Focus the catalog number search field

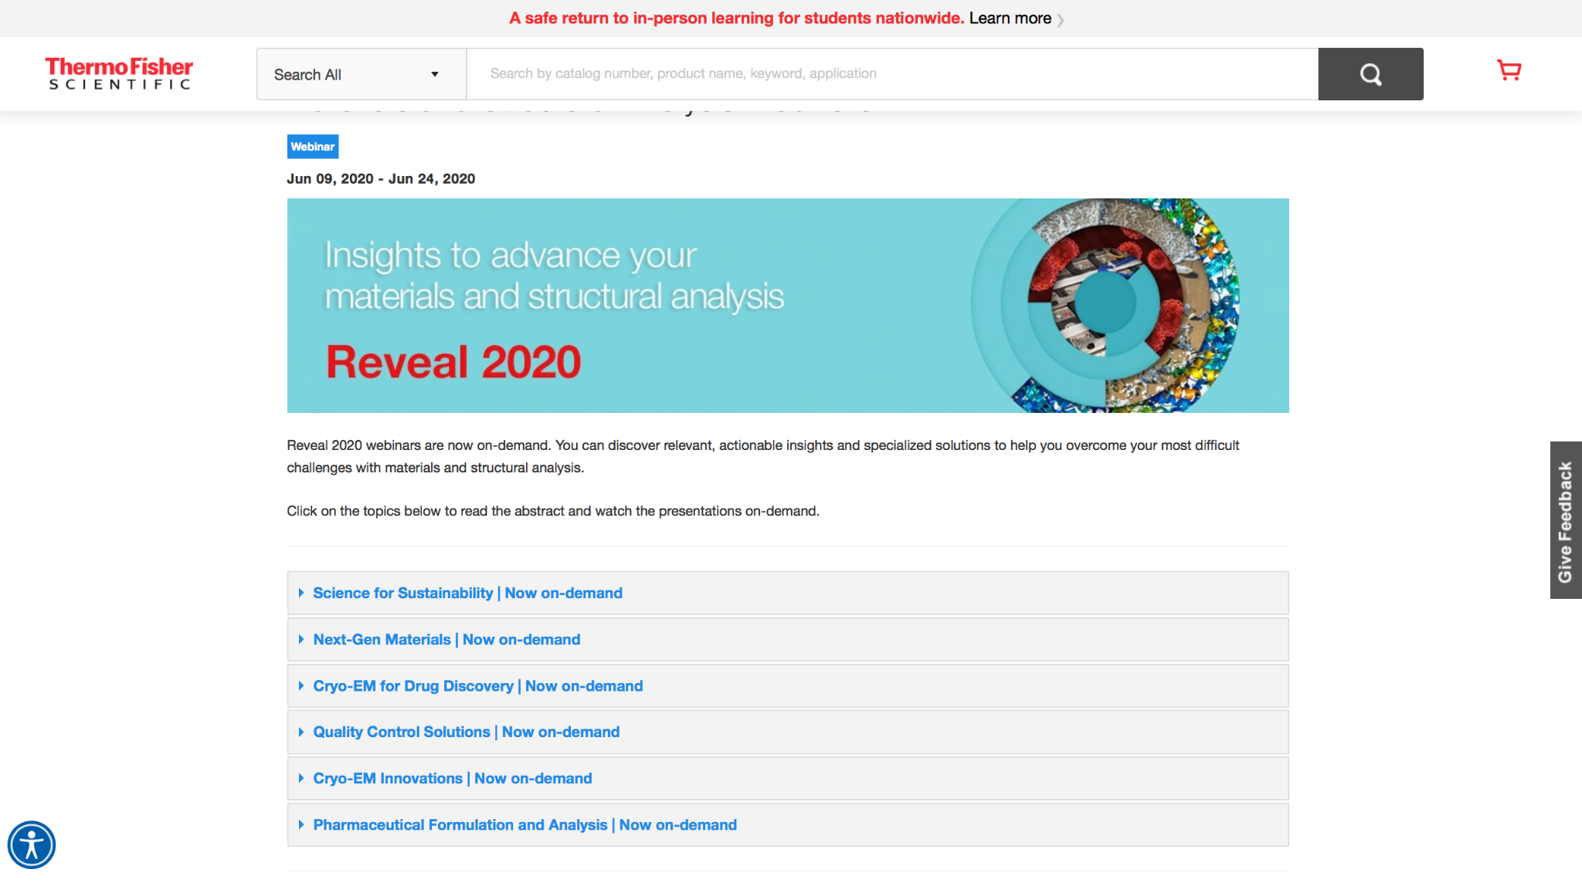point(892,74)
